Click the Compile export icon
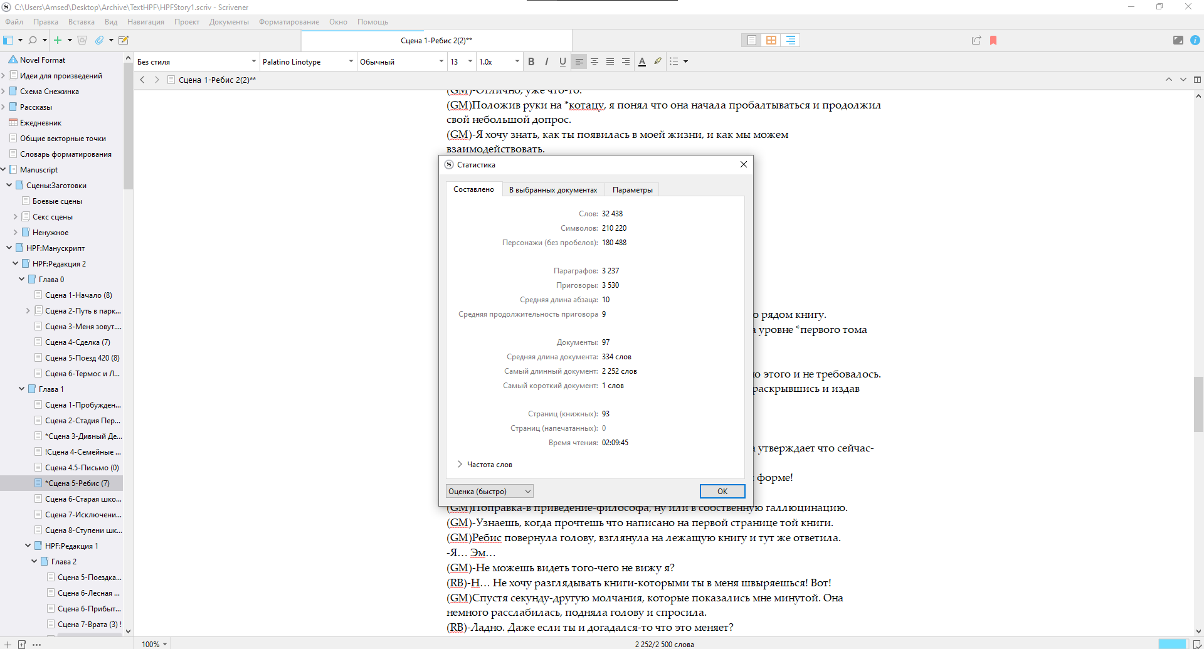This screenshot has height=649, width=1204. [976, 40]
